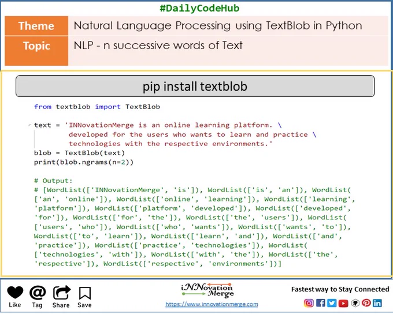
Task: Select the orange Theme label
Action: (36, 26)
